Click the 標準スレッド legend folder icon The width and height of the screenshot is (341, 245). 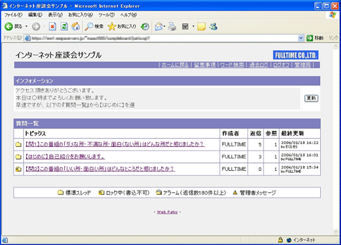60,192
